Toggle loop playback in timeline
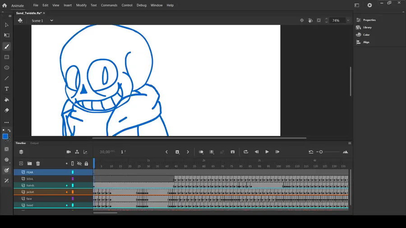 (246, 152)
